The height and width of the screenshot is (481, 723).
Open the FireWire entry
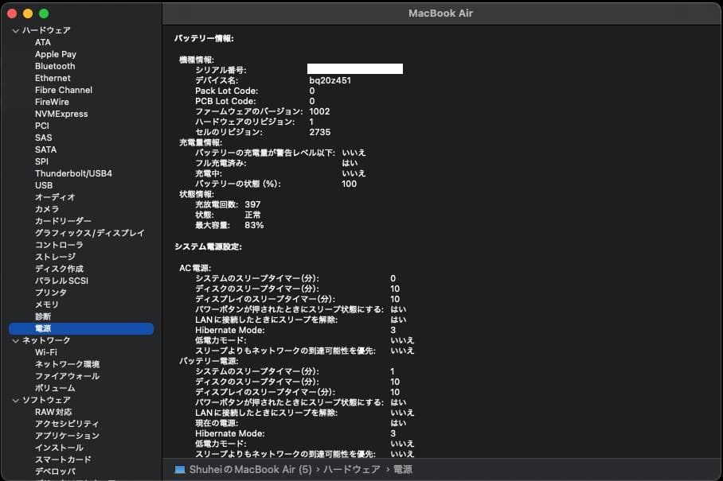(x=52, y=103)
